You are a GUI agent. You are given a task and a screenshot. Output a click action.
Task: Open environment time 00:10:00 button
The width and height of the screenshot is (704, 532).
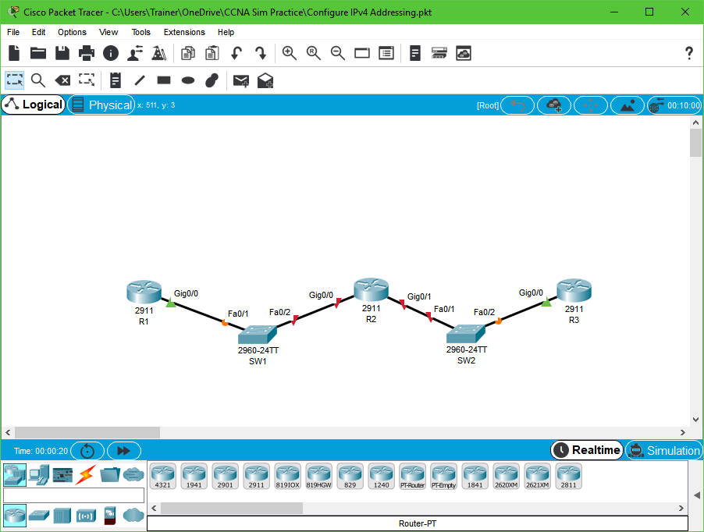point(674,105)
